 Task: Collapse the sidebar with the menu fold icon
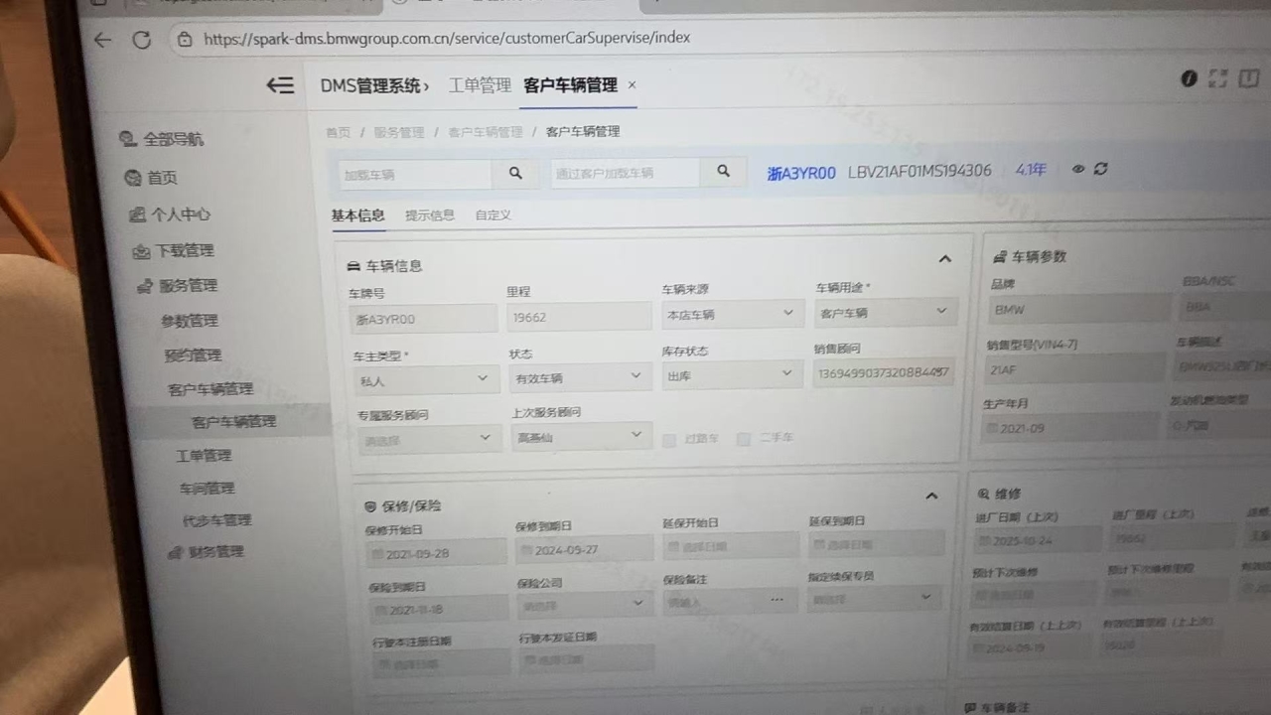pyautogui.click(x=280, y=85)
